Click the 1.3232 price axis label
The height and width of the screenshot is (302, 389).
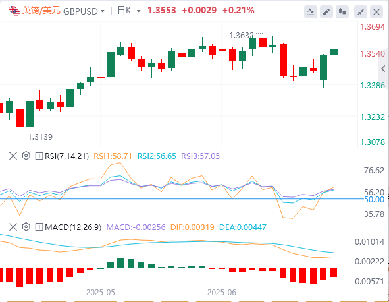click(373, 117)
